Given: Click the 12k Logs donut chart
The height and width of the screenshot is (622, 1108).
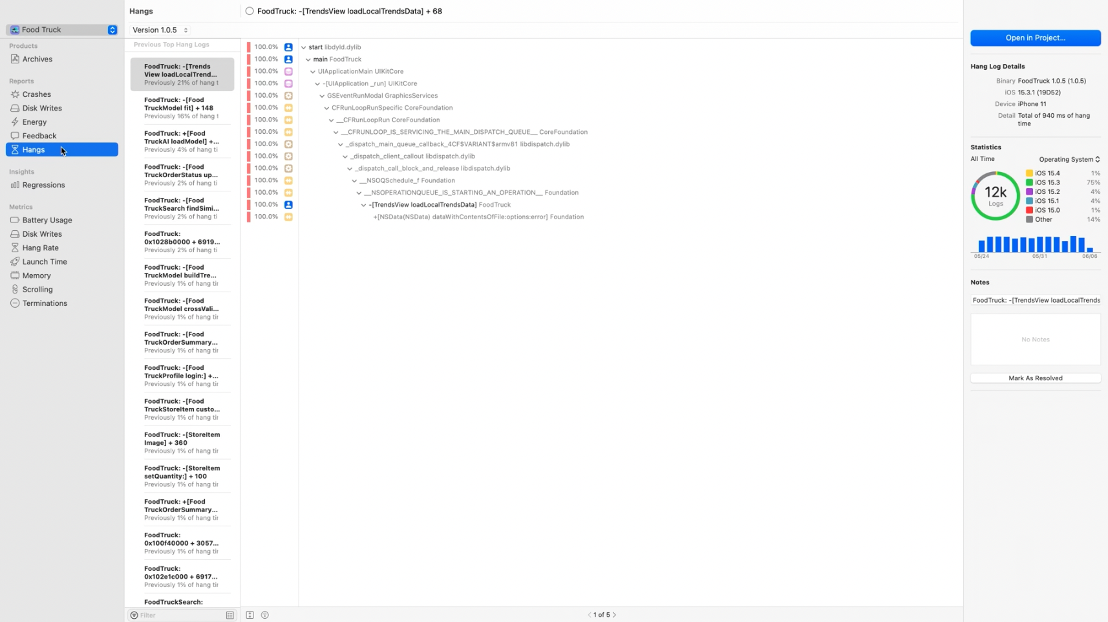Looking at the screenshot, I should tap(995, 195).
